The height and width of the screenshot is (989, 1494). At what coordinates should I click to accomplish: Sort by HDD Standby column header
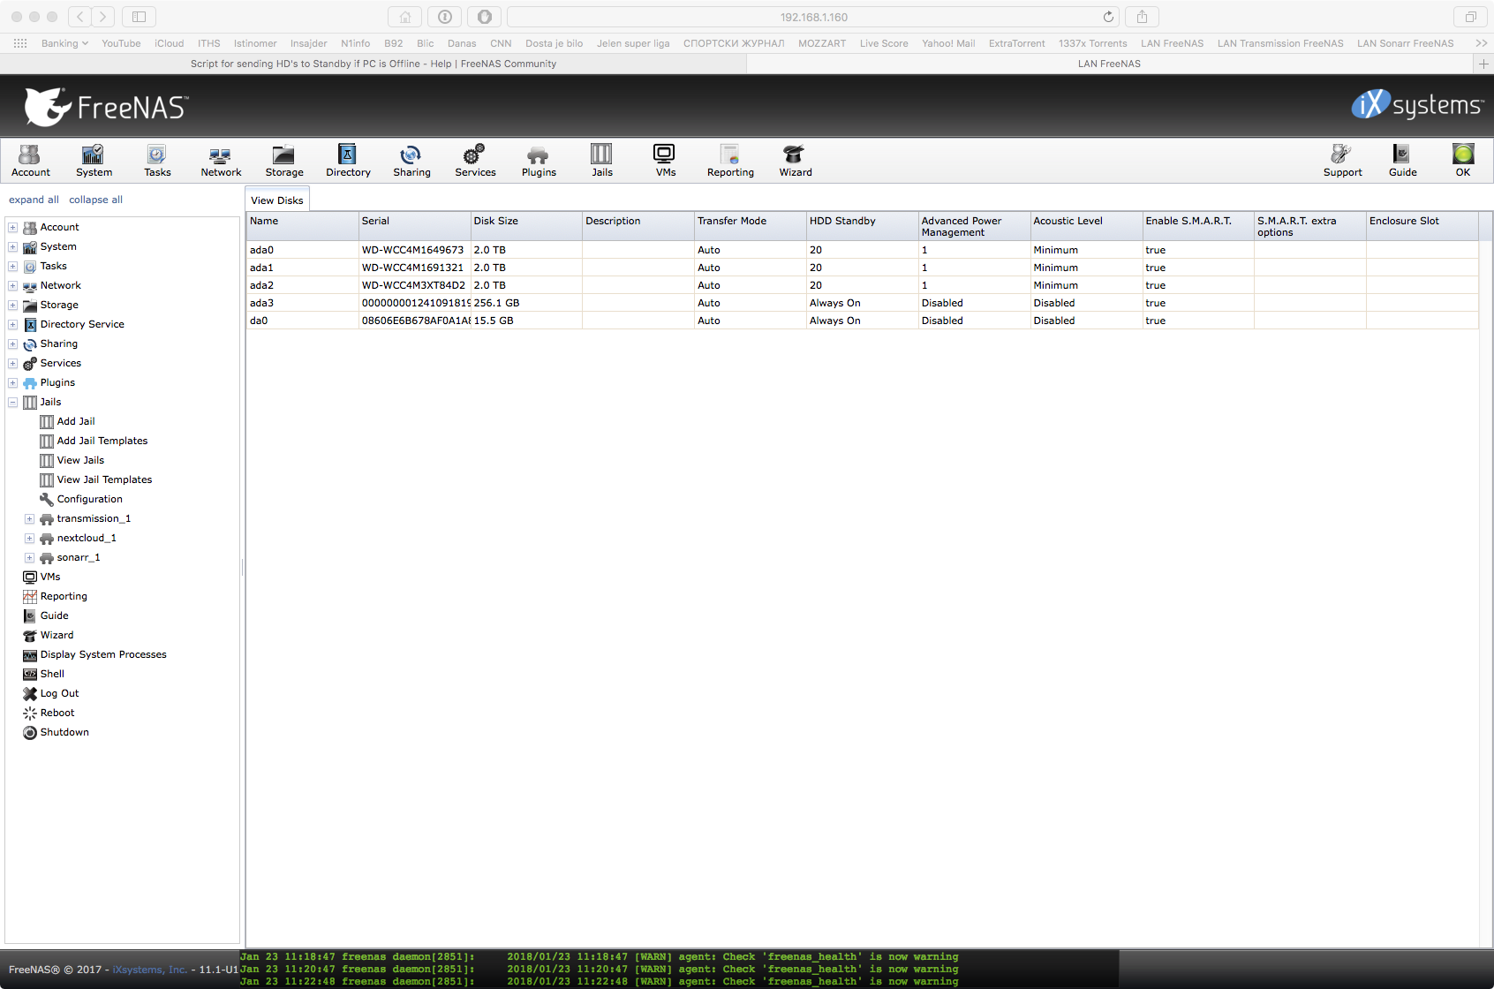click(x=863, y=226)
